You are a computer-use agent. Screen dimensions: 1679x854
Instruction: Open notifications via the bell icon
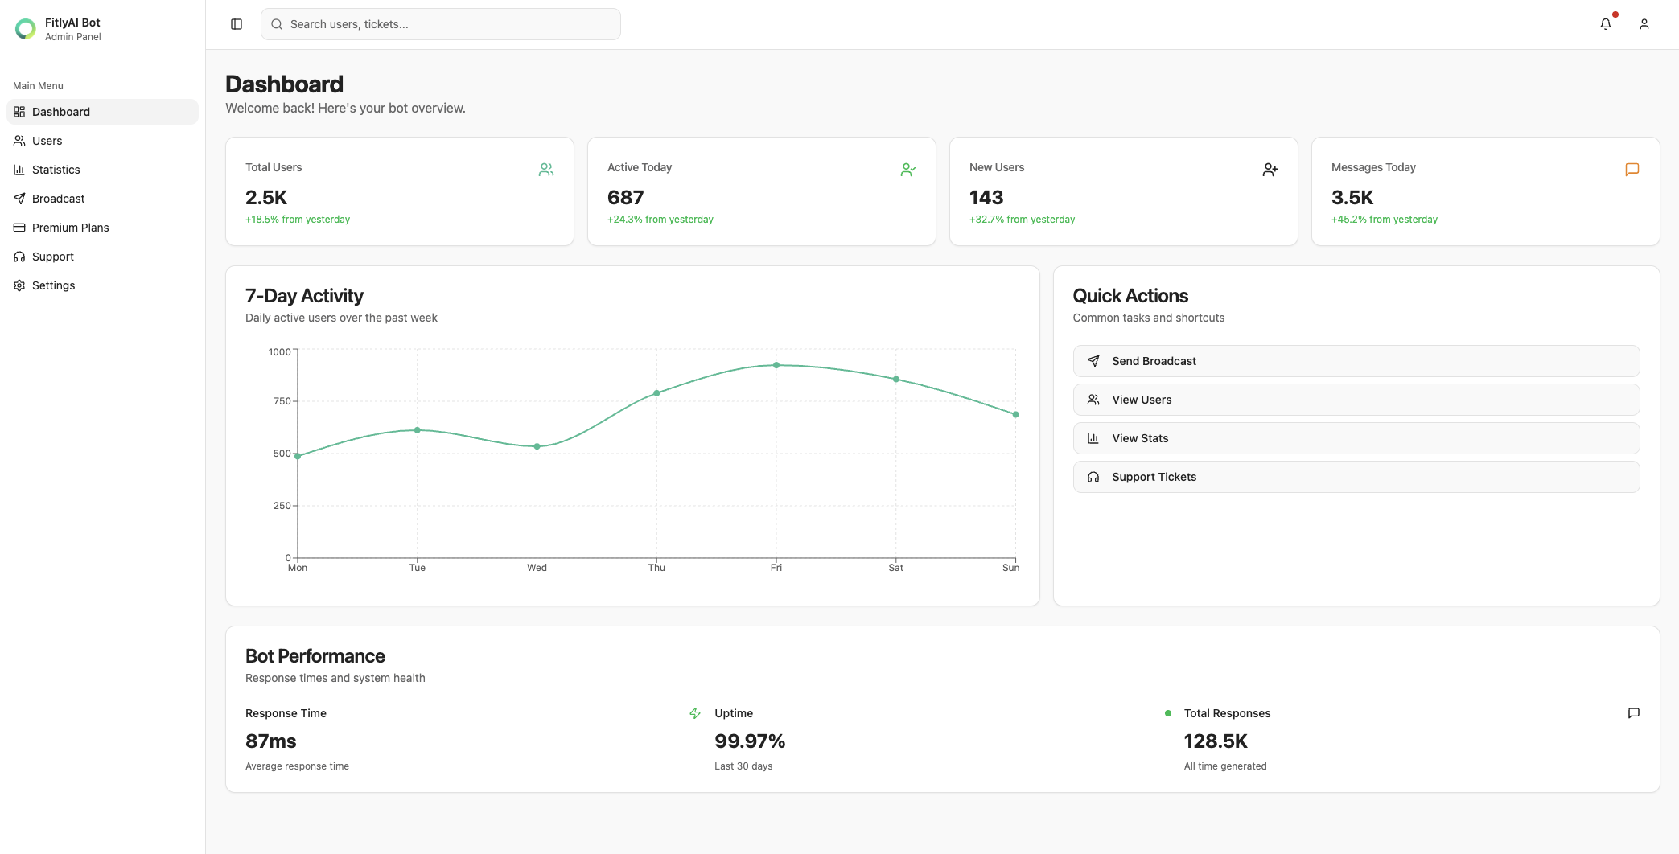point(1605,24)
